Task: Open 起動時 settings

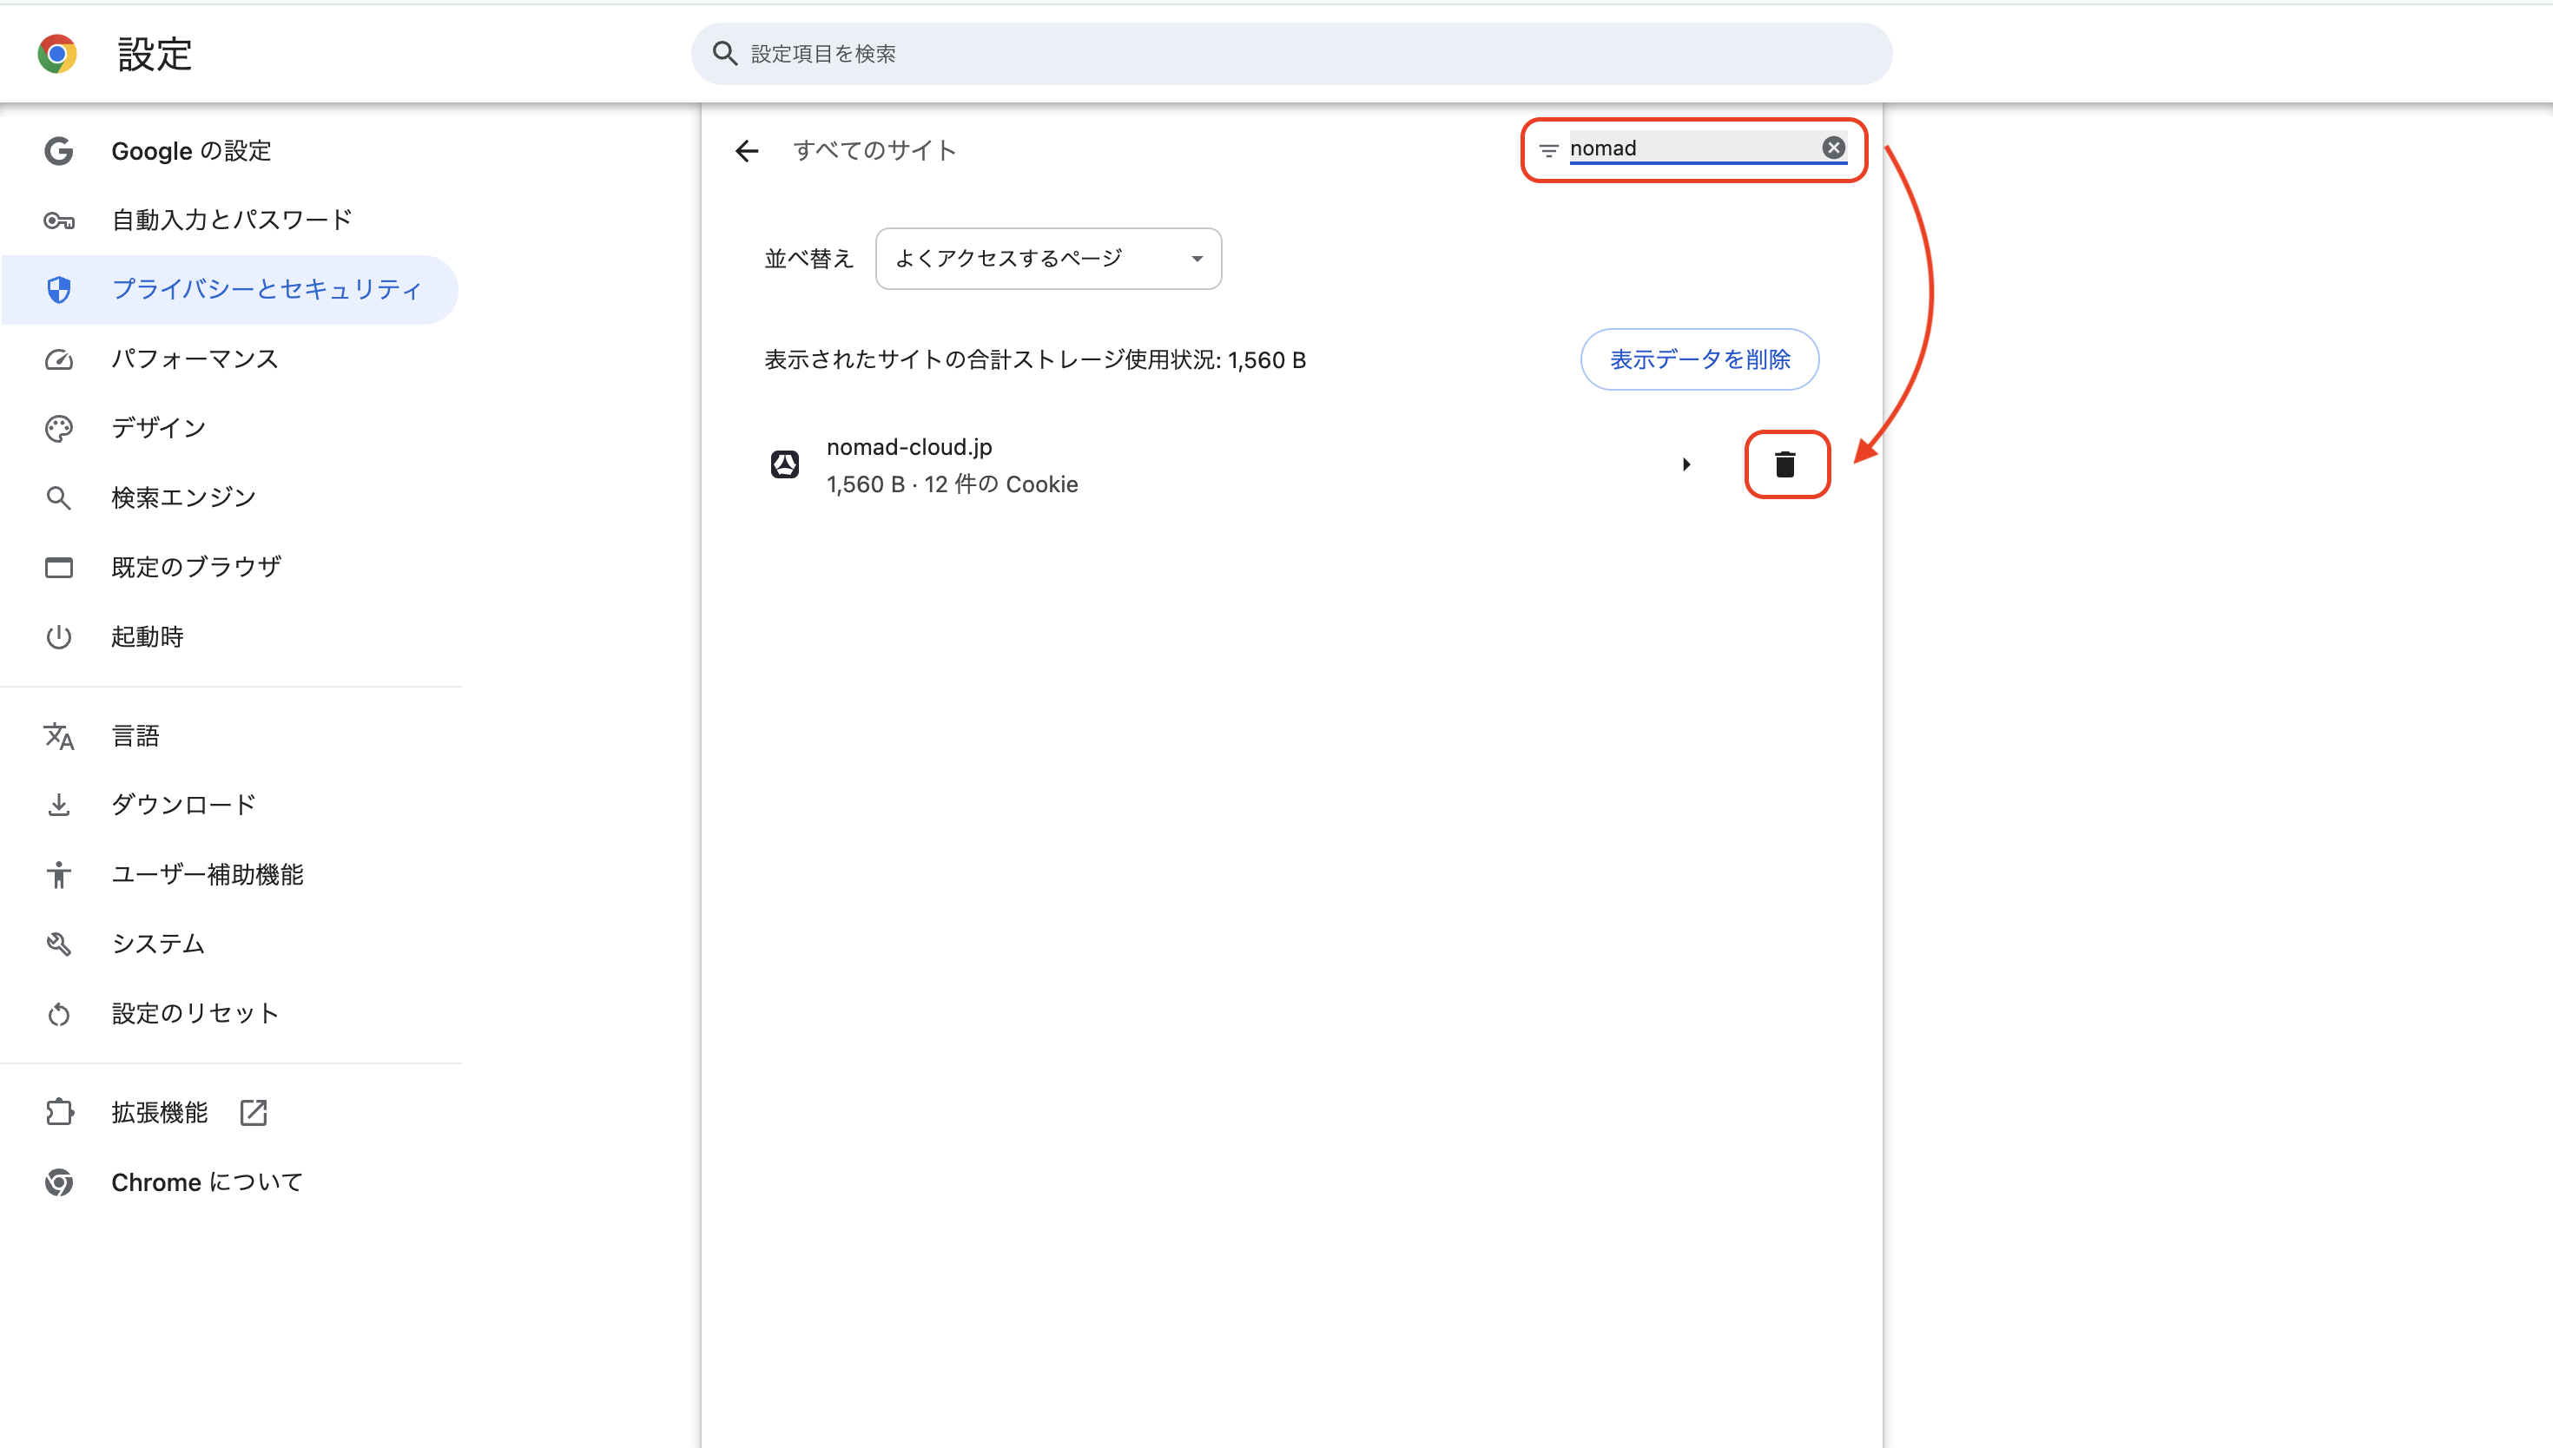Action: pos(148,636)
